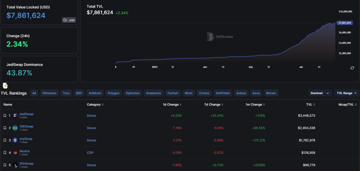Open Dexes category in SithSwap row
The image size is (360, 171).
coord(91,165)
